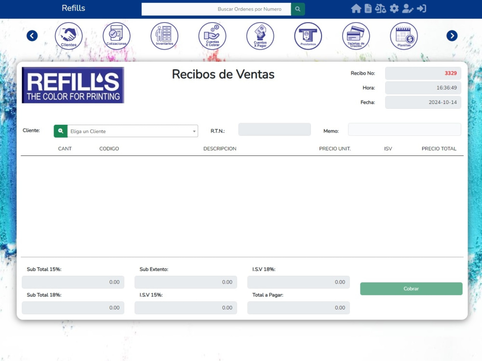Click the Hora field showing 16:36:49
The height and width of the screenshot is (361, 482).
click(x=423, y=88)
